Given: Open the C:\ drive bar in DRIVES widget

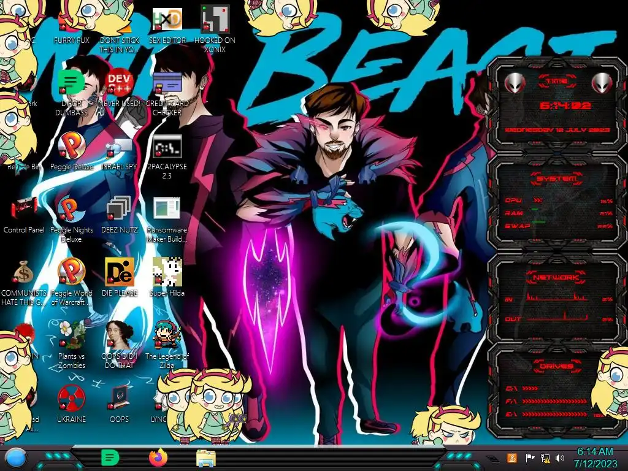Looking at the screenshot, I should [x=530, y=388].
